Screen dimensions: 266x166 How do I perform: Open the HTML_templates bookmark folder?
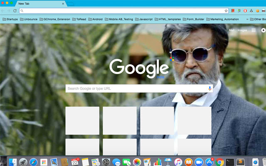pyautogui.click(x=168, y=20)
